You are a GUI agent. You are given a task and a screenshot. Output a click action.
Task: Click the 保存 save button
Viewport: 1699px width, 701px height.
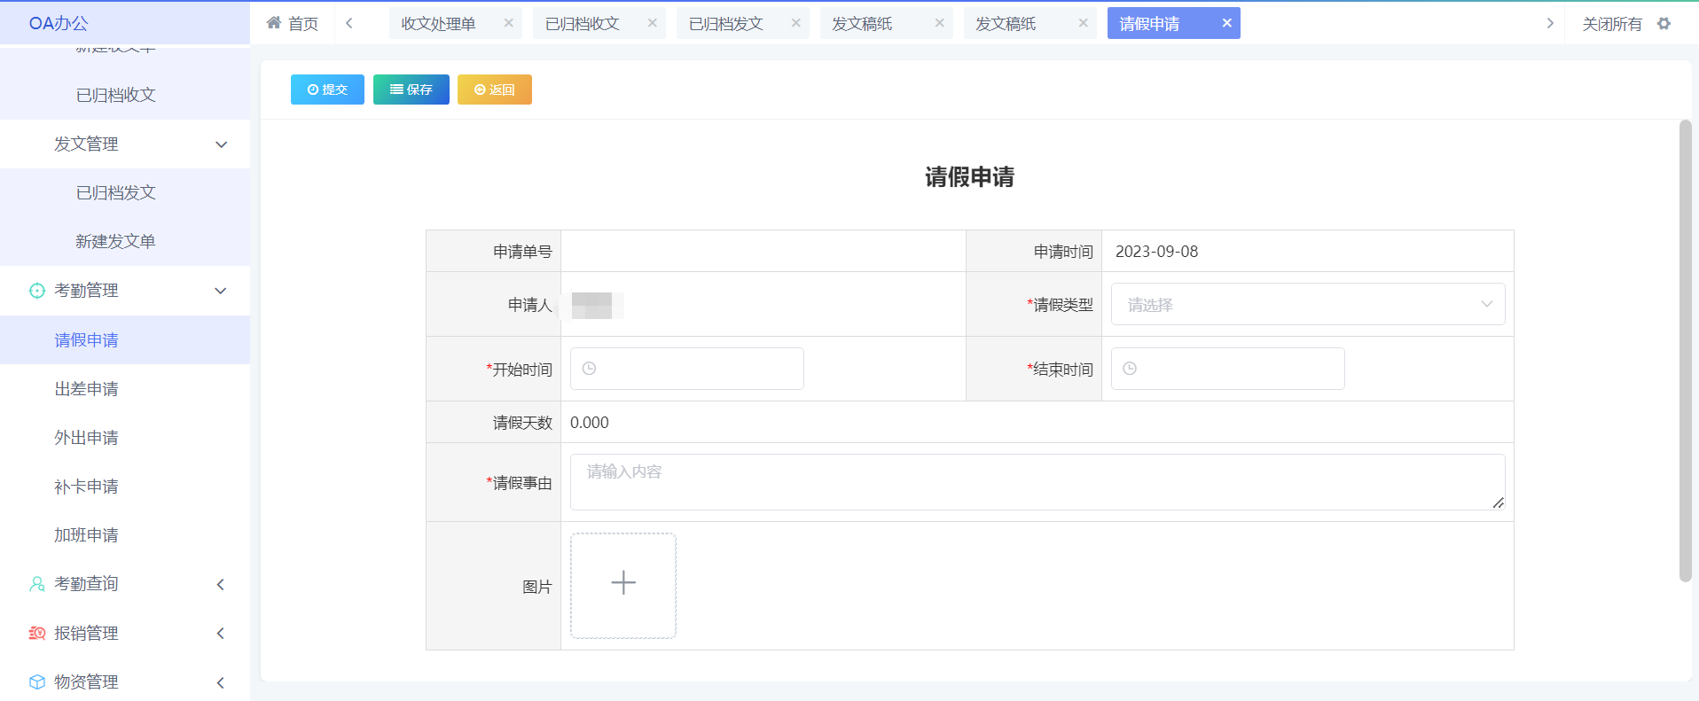tap(411, 90)
